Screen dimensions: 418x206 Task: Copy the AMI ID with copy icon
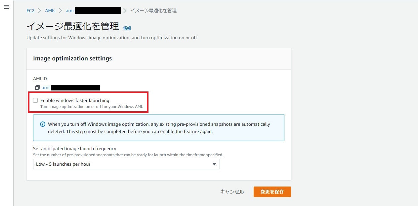coord(37,87)
